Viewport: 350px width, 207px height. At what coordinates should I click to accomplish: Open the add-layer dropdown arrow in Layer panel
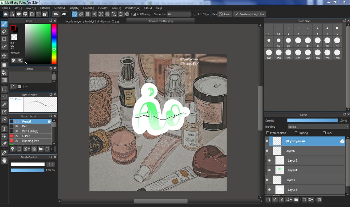pyautogui.click(x=291, y=200)
